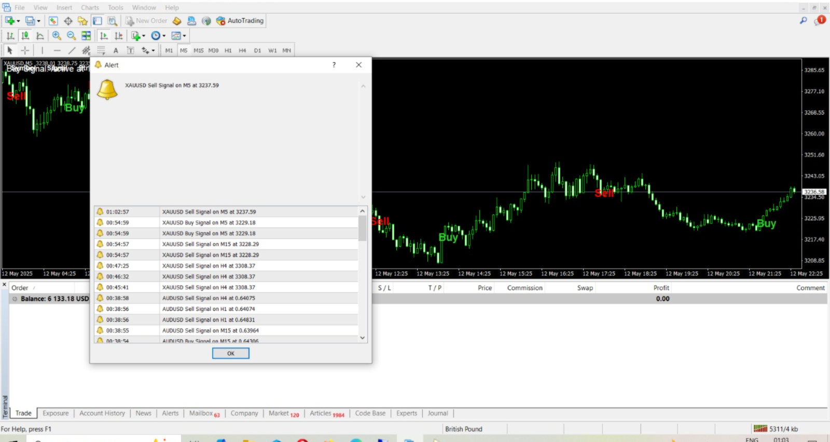Screen dimensions: 830x442
Task: Open the Charts menu
Action: [90, 8]
